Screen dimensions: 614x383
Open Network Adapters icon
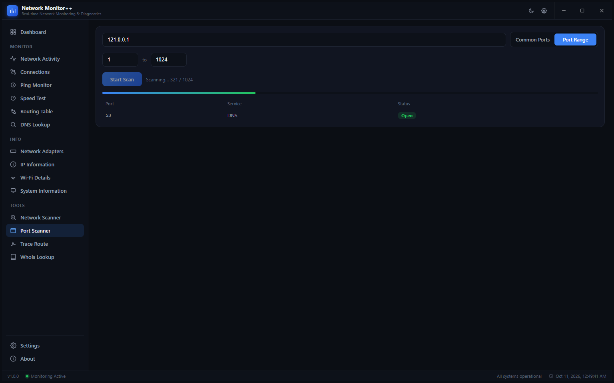13,151
